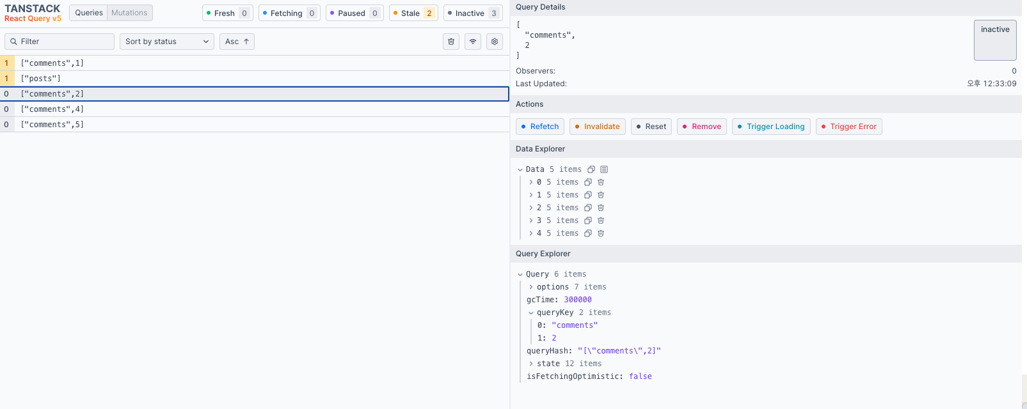Expand data item 1 chevron

(x=531, y=195)
